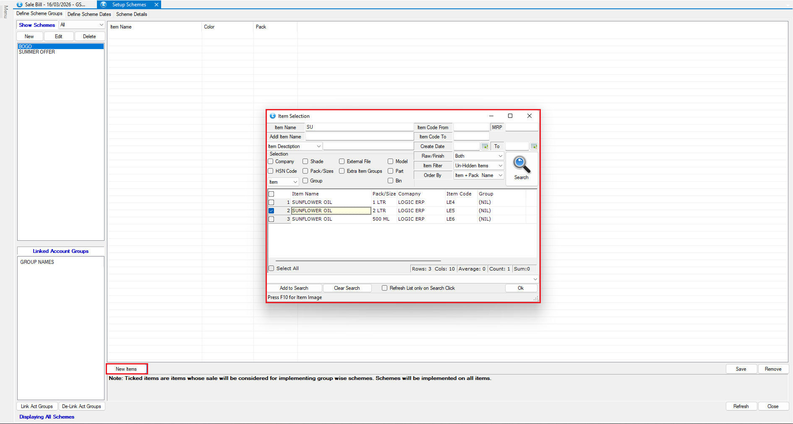Click the item grid horizontal scrollbar
793x424 pixels.
click(x=358, y=261)
